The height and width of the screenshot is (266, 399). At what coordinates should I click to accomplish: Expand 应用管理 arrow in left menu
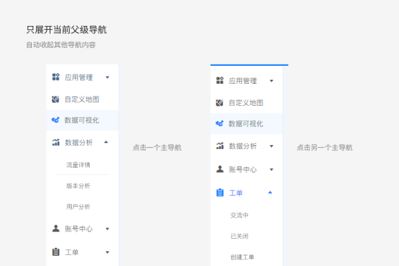click(107, 77)
